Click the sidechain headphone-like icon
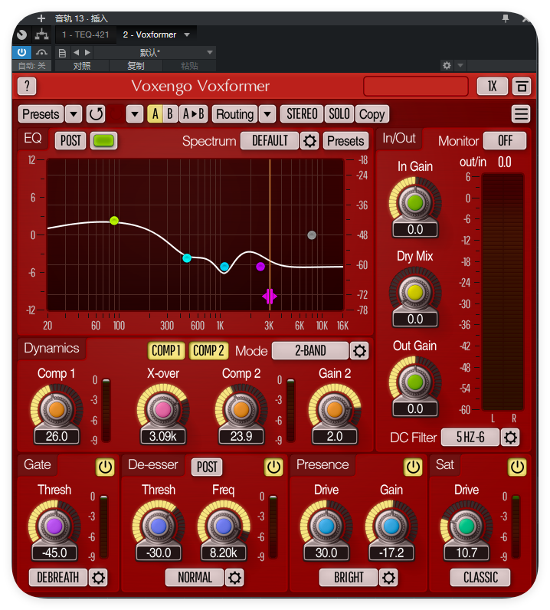The image size is (550, 610). tap(41, 52)
